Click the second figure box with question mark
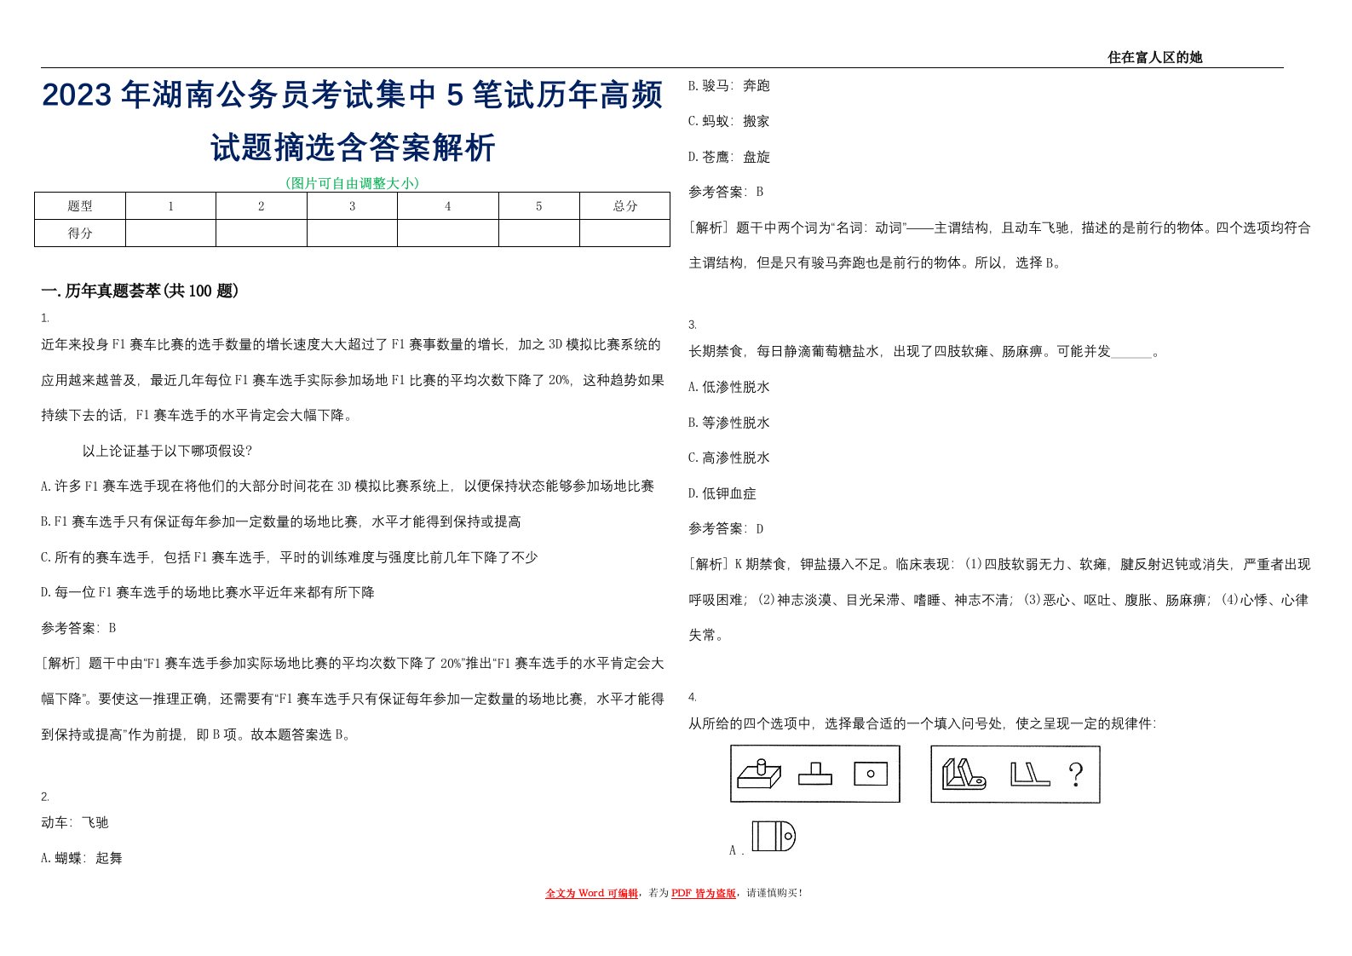The width and height of the screenshot is (1352, 956). coord(1015,774)
